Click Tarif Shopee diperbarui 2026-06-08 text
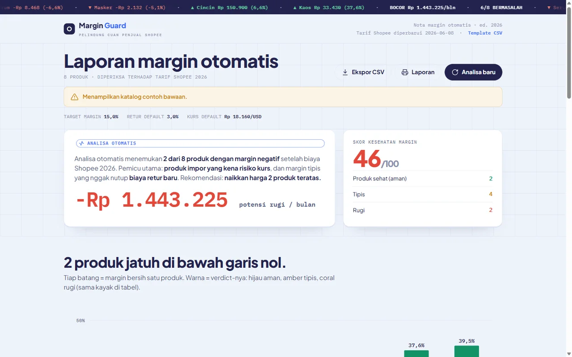This screenshot has height=357, width=572. click(x=405, y=33)
